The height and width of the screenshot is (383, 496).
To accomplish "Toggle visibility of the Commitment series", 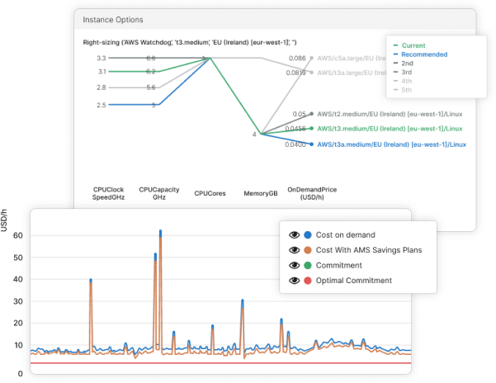I will coord(293,265).
